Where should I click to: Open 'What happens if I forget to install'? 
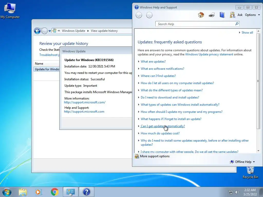171,119
